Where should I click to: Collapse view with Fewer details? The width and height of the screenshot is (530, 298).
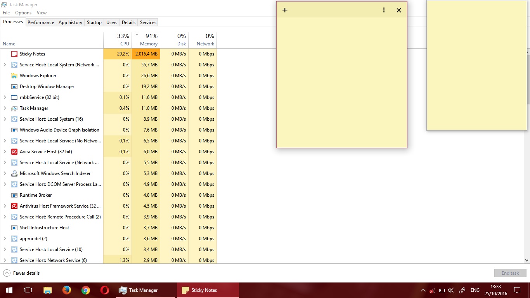(21, 273)
